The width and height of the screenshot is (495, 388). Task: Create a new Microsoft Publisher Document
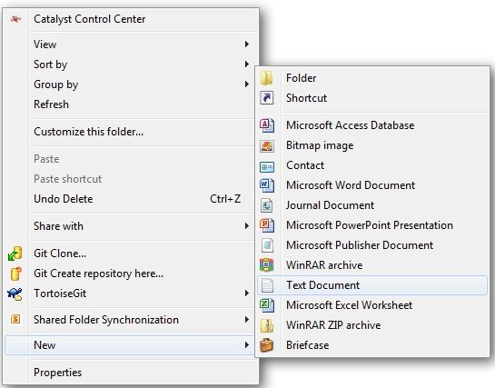(x=372, y=245)
